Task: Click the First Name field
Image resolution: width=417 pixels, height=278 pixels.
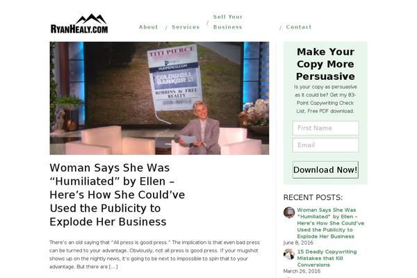Action: pyautogui.click(x=325, y=128)
